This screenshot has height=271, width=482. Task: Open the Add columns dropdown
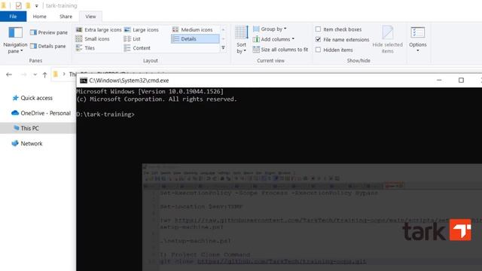pos(273,39)
